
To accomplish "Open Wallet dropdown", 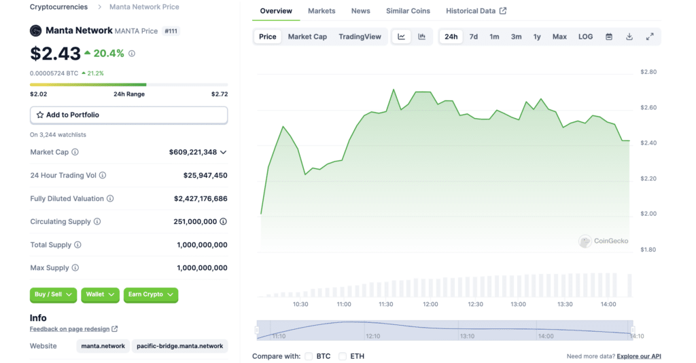I will point(101,294).
